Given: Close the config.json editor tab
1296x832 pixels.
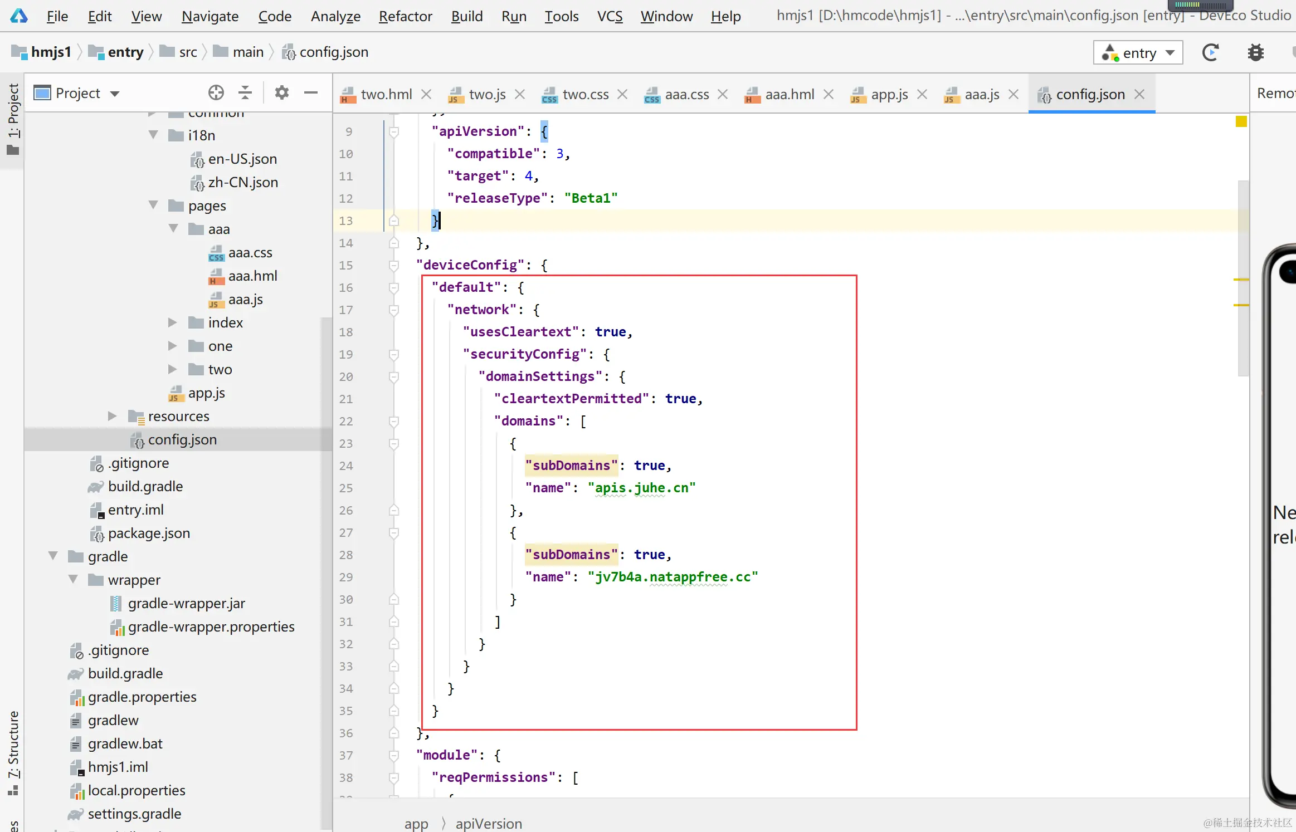Looking at the screenshot, I should [x=1139, y=94].
